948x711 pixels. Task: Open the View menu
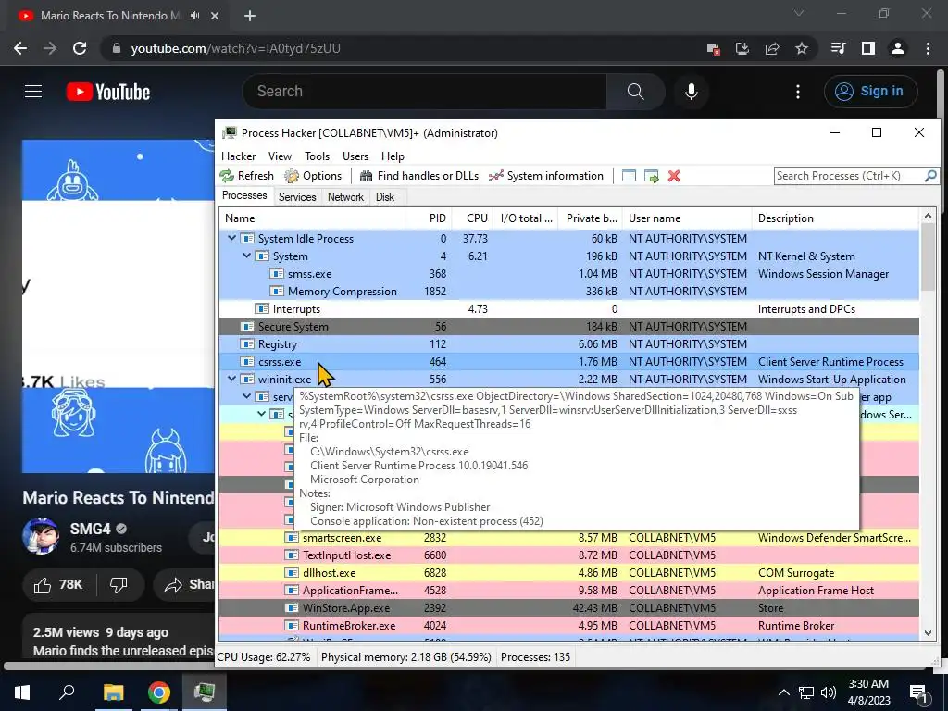click(x=280, y=156)
